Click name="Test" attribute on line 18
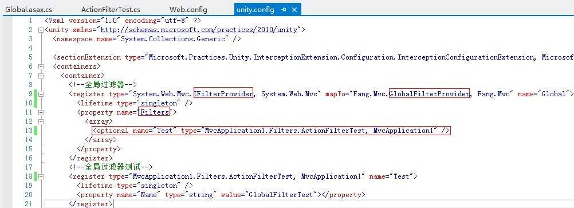574x208 pixels. click(391, 176)
